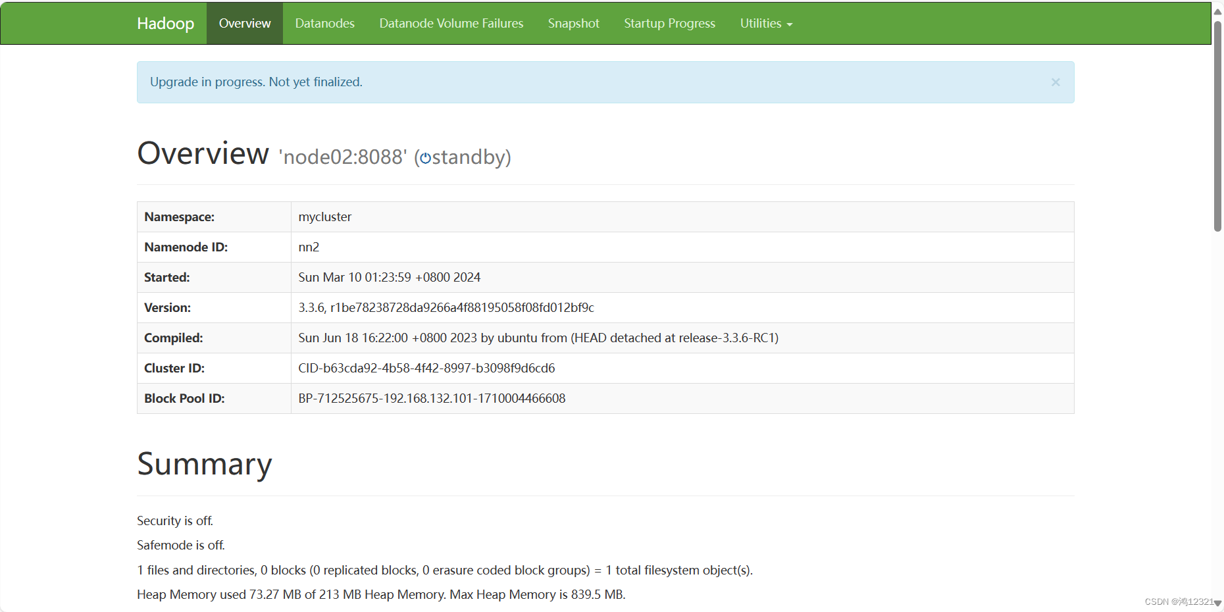Click the Started timestamp value
The width and height of the screenshot is (1224, 612).
tap(390, 277)
